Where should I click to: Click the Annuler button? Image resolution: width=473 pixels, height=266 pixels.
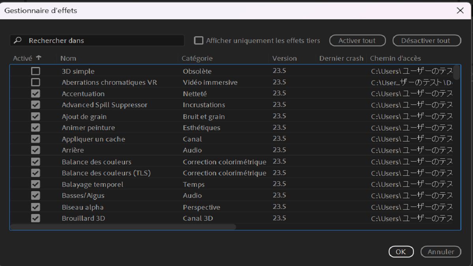coord(441,252)
